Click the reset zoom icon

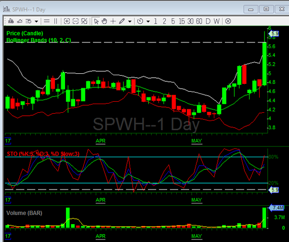(x=84, y=21)
